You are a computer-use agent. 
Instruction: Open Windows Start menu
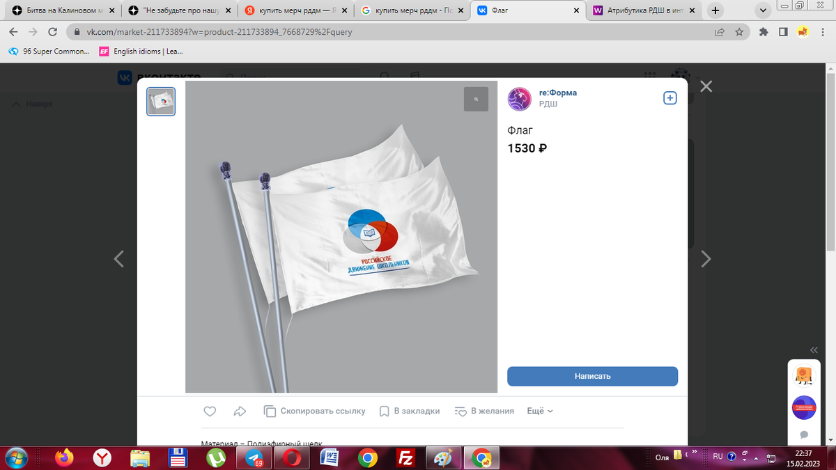[15, 457]
